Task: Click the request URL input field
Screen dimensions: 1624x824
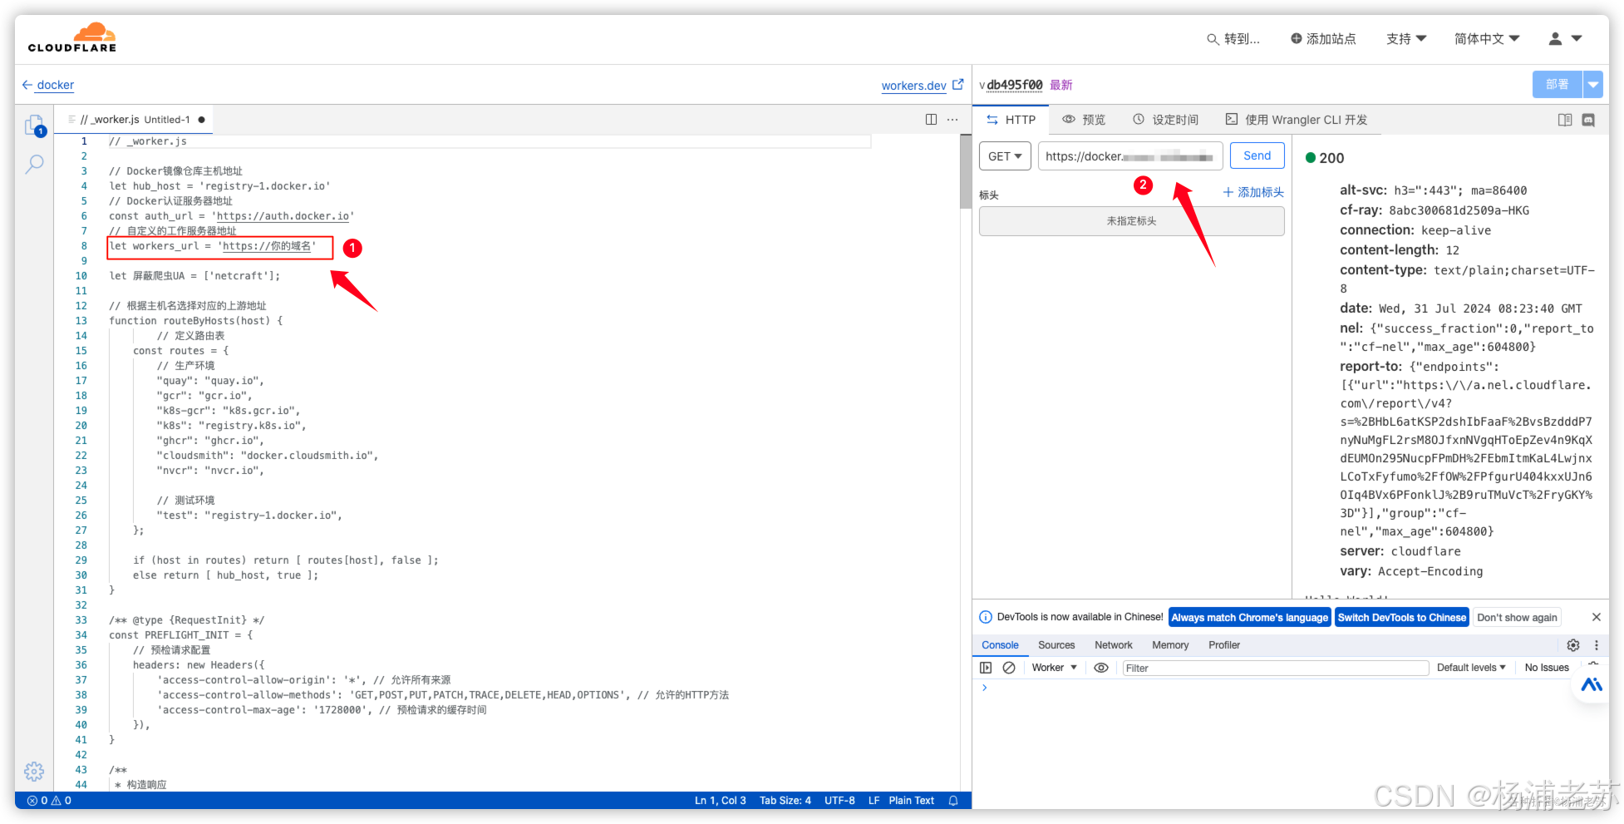Action: click(1130, 156)
